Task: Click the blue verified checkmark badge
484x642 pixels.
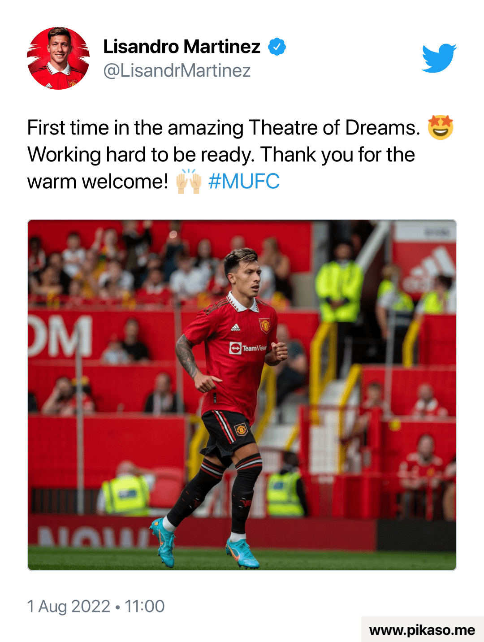Action: (x=277, y=47)
